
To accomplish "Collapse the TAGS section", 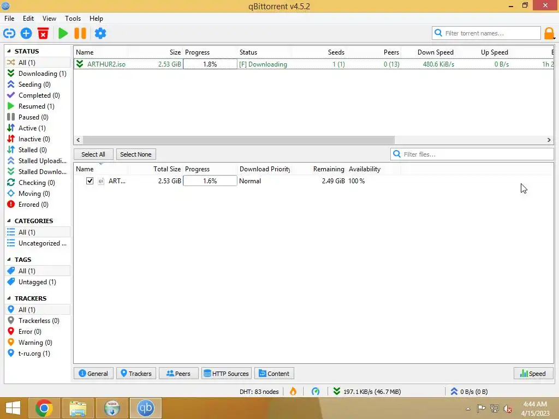I will [x=9, y=259].
